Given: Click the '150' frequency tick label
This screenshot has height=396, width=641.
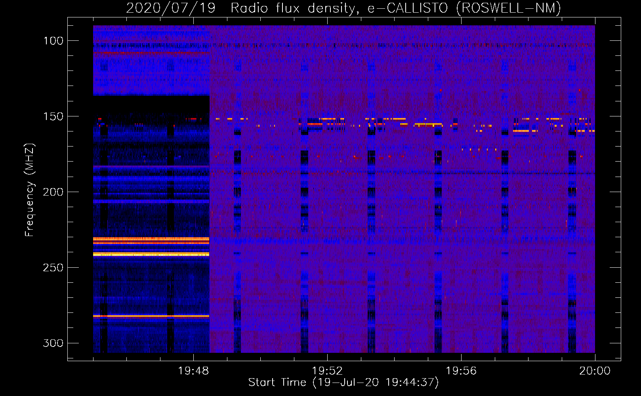Looking at the screenshot, I should 53,116.
